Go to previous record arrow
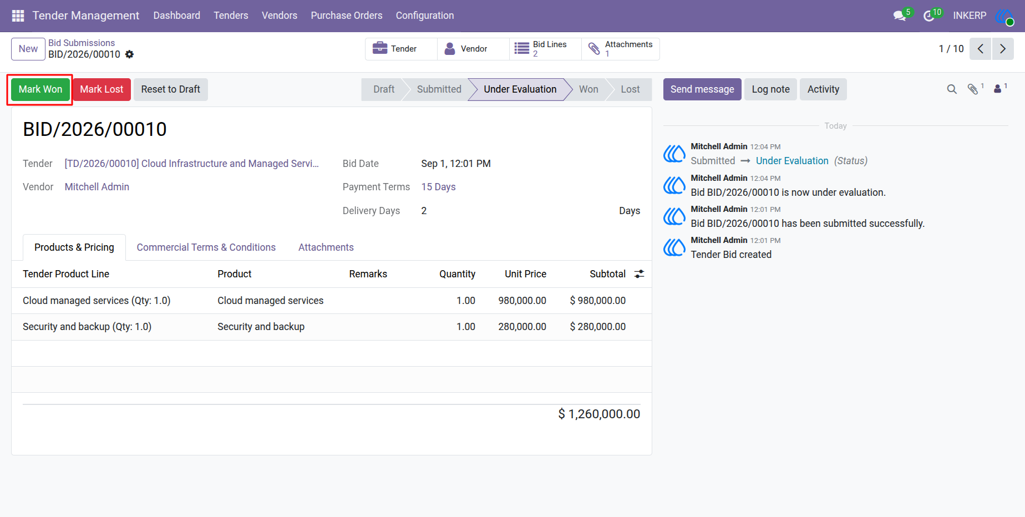 point(981,49)
